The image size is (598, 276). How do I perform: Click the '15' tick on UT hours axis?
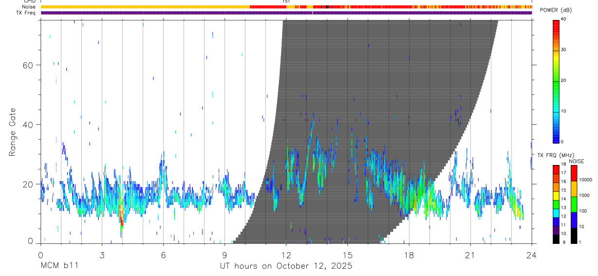coord(348,255)
